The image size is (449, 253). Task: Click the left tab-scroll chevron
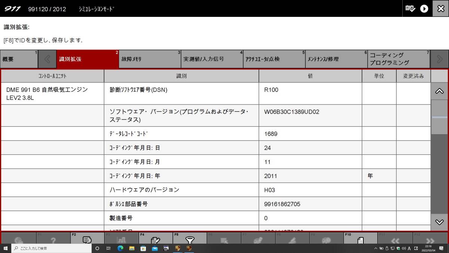pyautogui.click(x=47, y=59)
